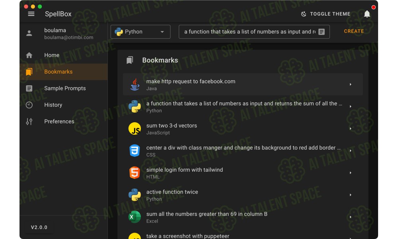
Task: Click the moon icon beside Toggle Theme
Action: click(x=304, y=14)
